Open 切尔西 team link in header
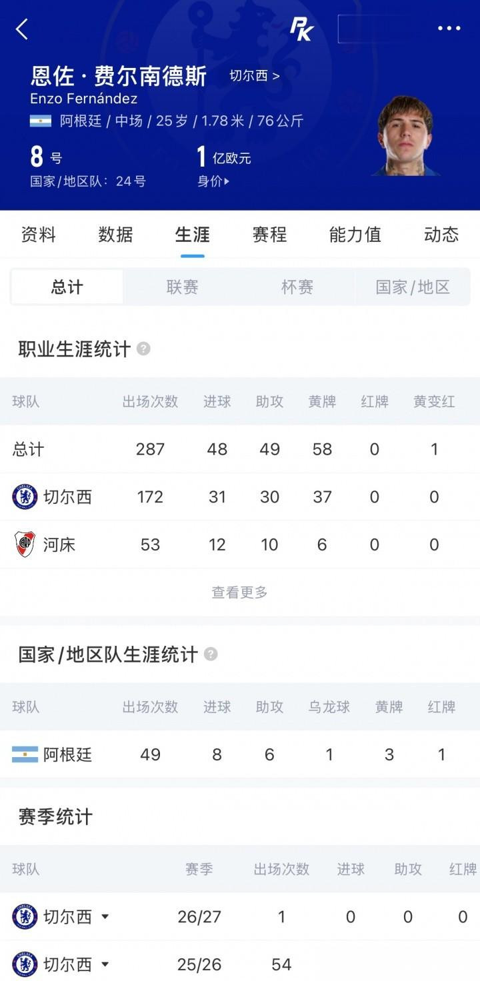This screenshot has height=981, width=480. point(255,75)
